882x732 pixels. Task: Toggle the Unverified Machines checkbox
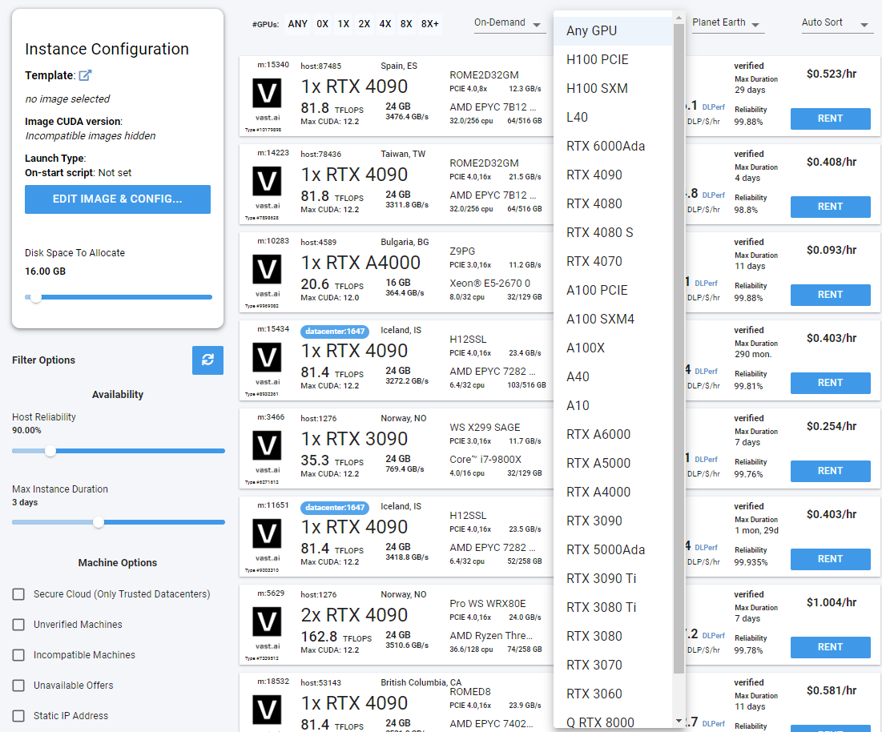click(18, 625)
